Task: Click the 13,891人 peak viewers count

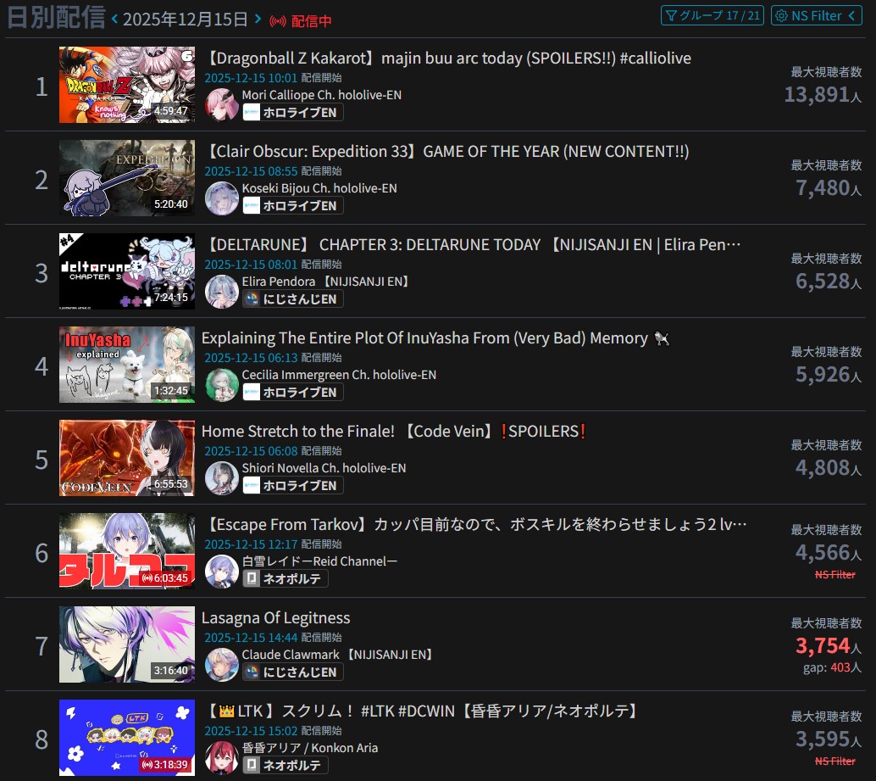Action: 823,95
